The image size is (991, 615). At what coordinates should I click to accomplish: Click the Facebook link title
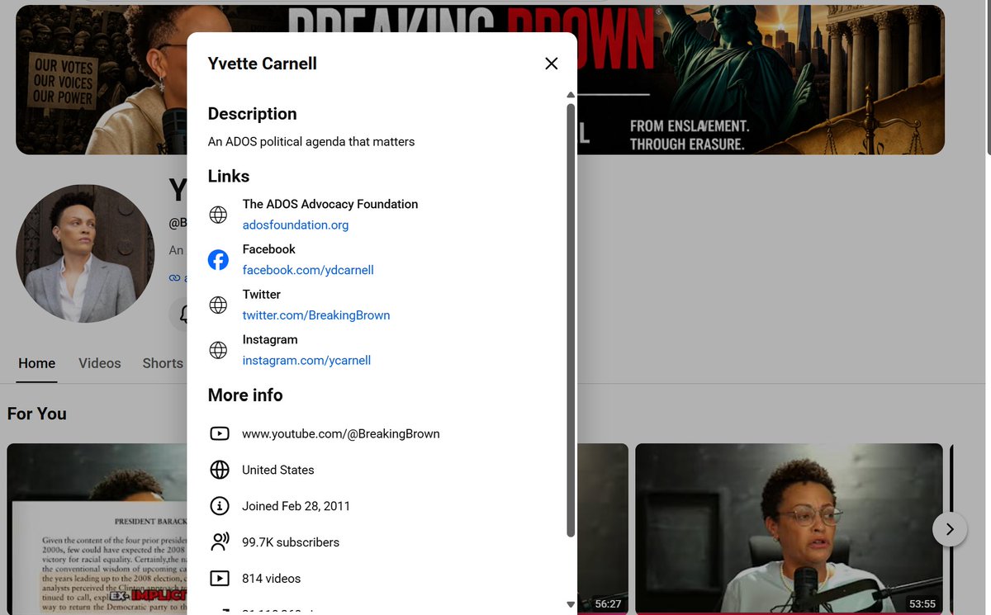coord(268,249)
